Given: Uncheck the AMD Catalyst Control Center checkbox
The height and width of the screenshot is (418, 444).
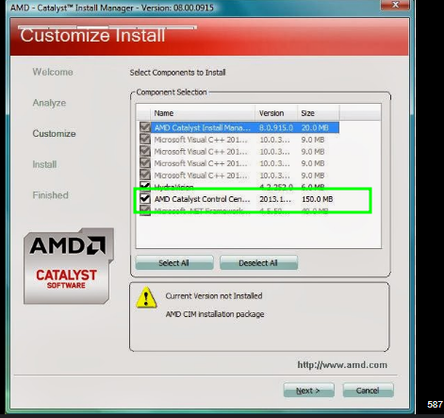Looking at the screenshot, I should (145, 198).
